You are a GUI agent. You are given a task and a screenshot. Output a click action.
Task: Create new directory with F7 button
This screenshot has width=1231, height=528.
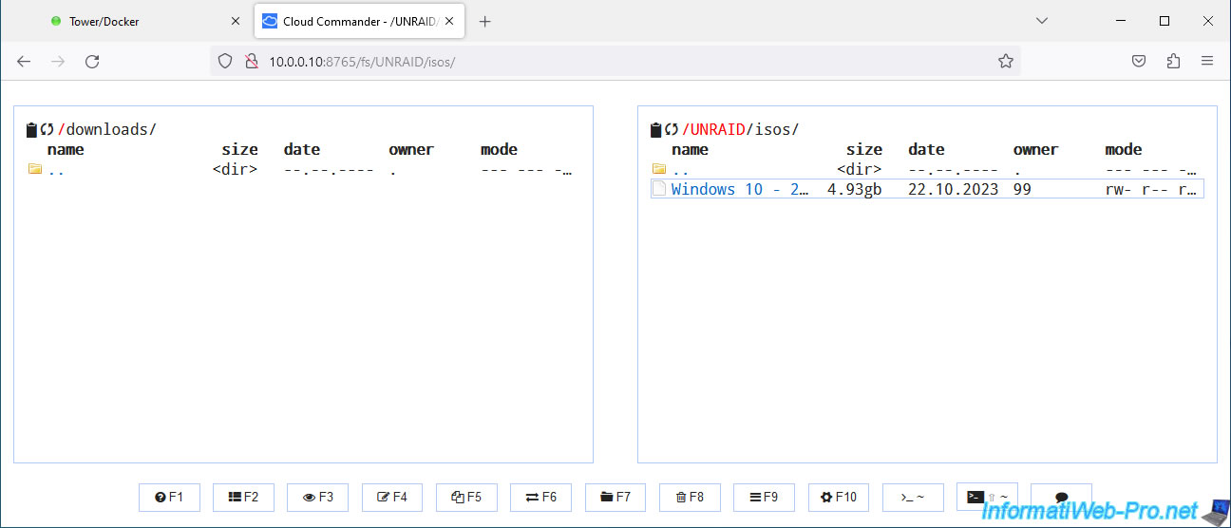tap(615, 497)
